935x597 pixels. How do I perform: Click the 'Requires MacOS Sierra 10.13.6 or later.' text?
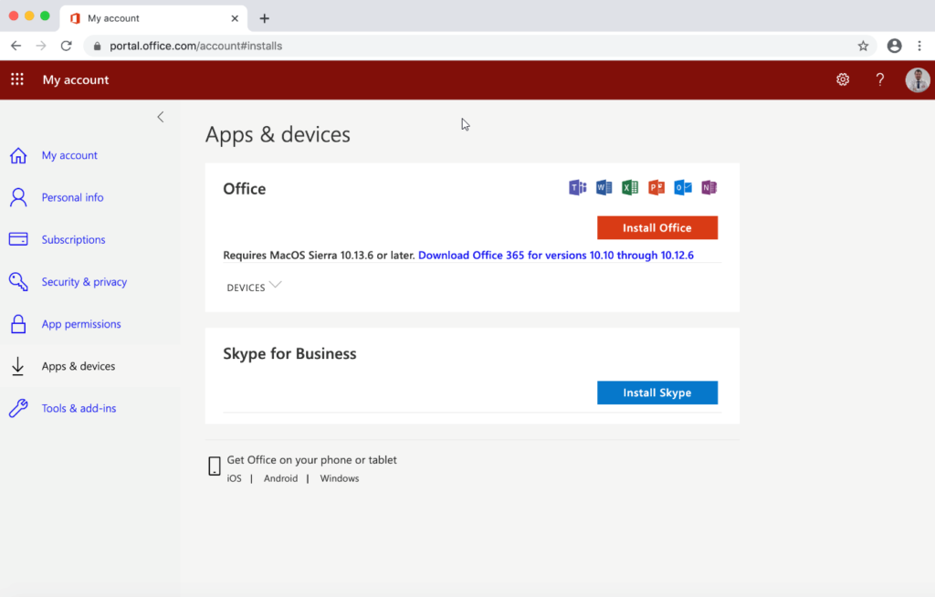click(319, 256)
